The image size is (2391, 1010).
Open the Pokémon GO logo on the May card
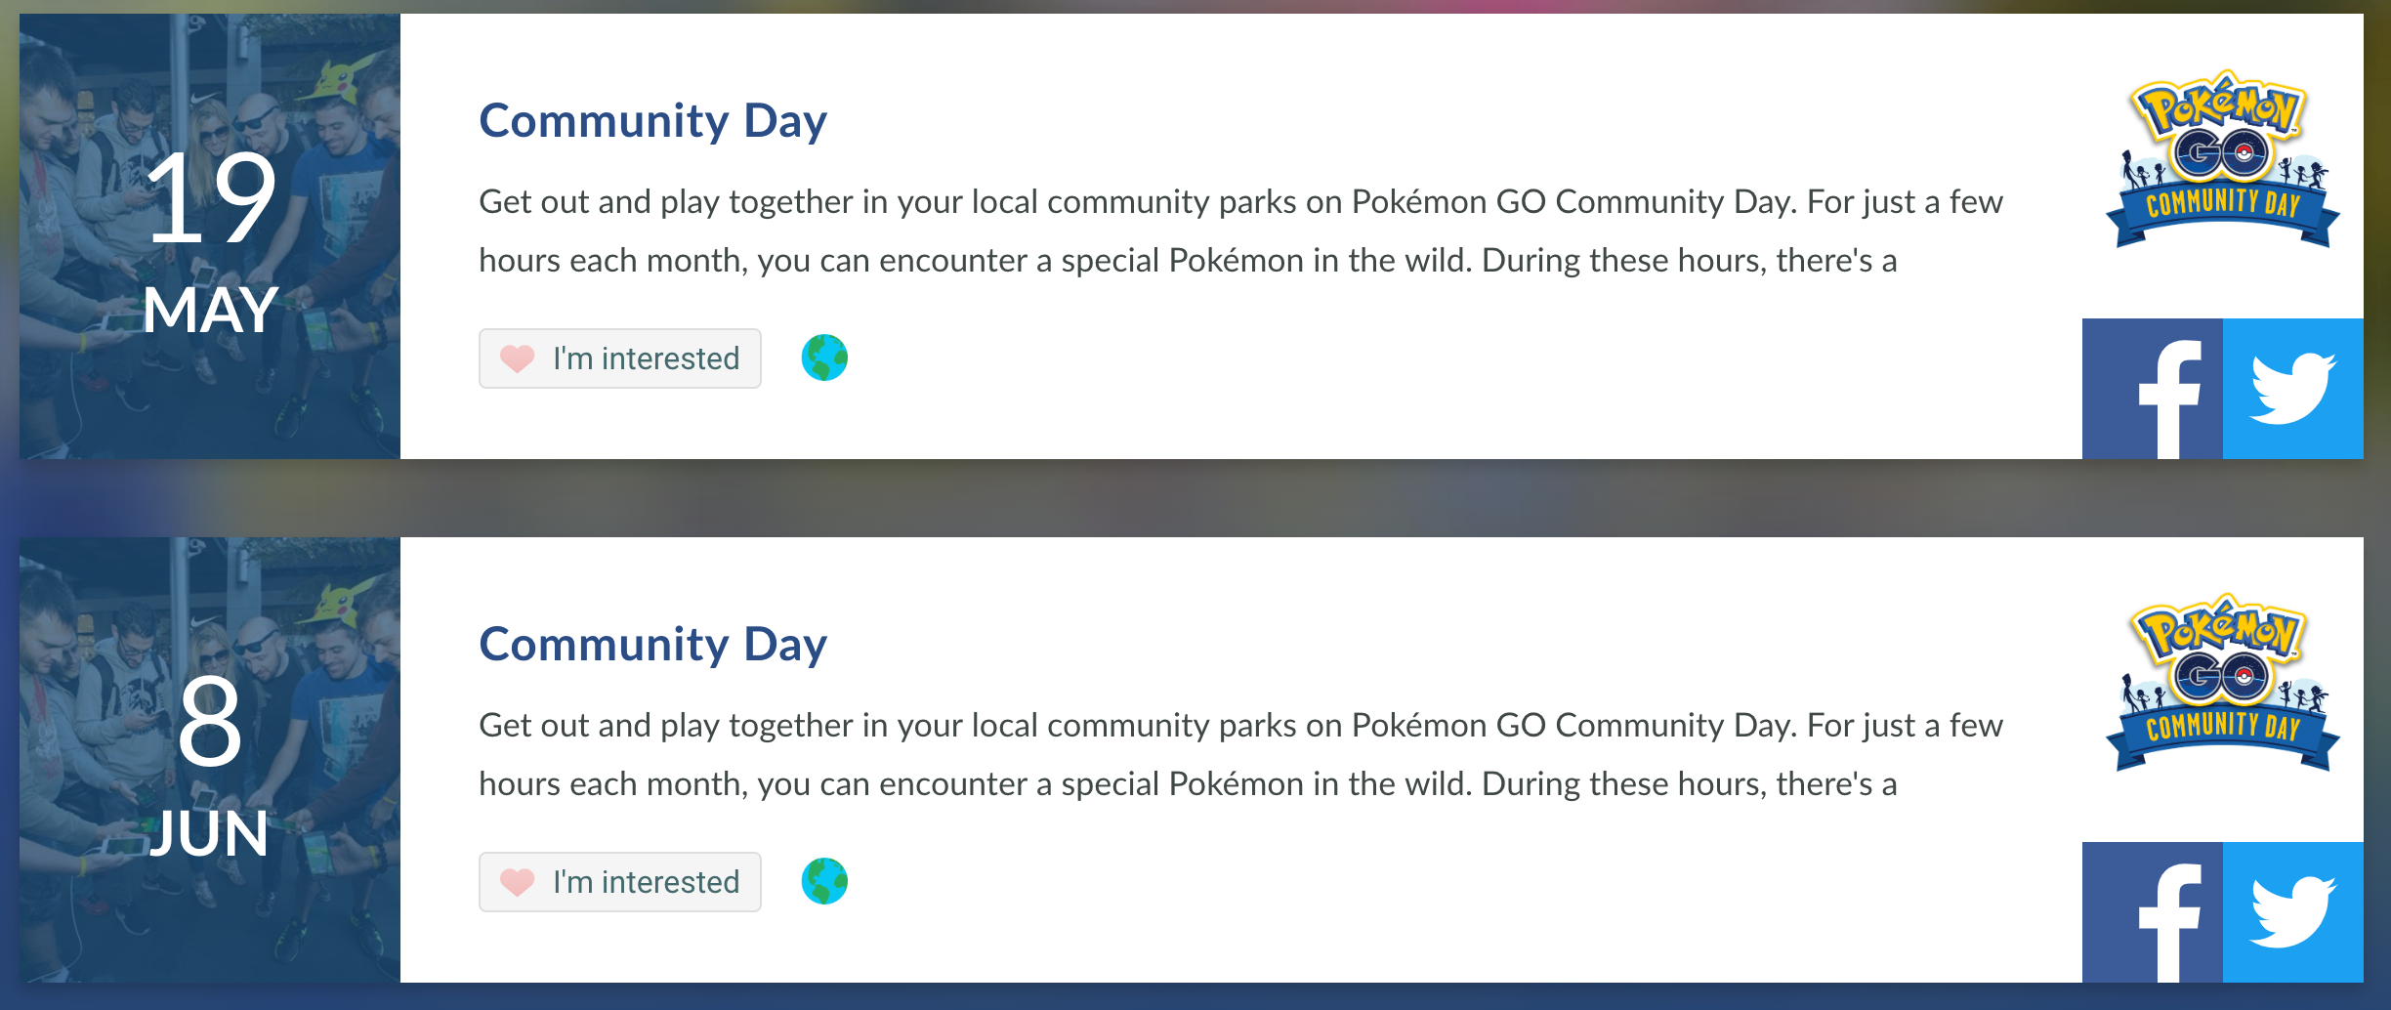(2222, 161)
